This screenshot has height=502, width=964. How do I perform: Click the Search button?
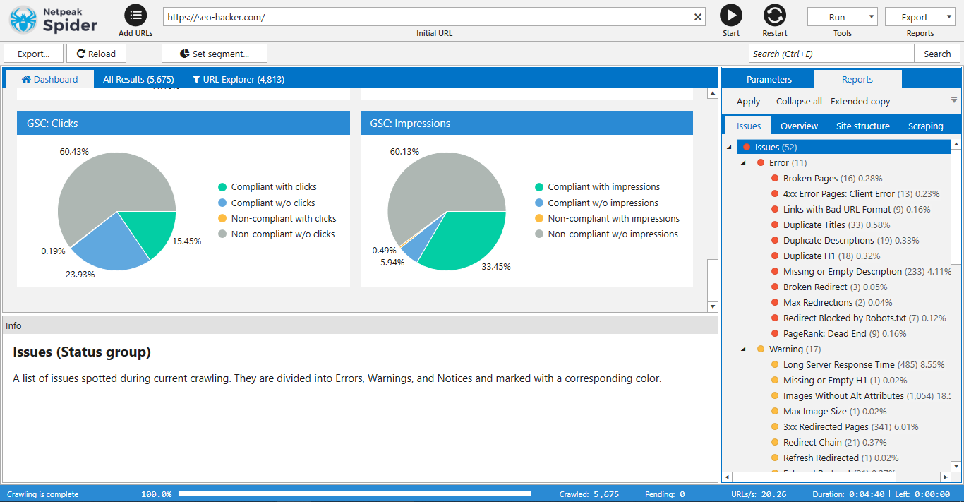click(x=937, y=54)
